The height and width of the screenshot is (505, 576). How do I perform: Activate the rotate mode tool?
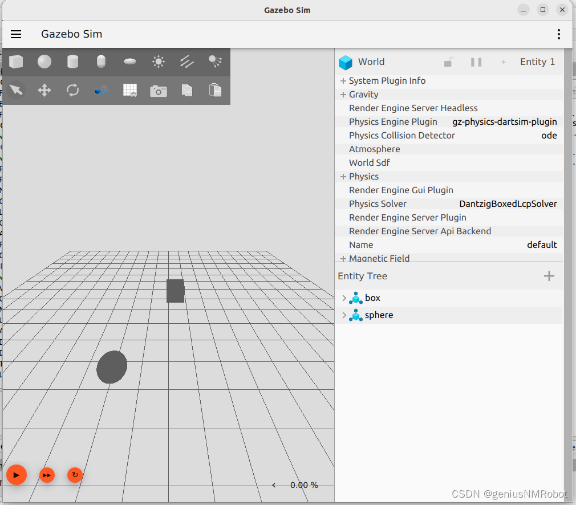73,90
